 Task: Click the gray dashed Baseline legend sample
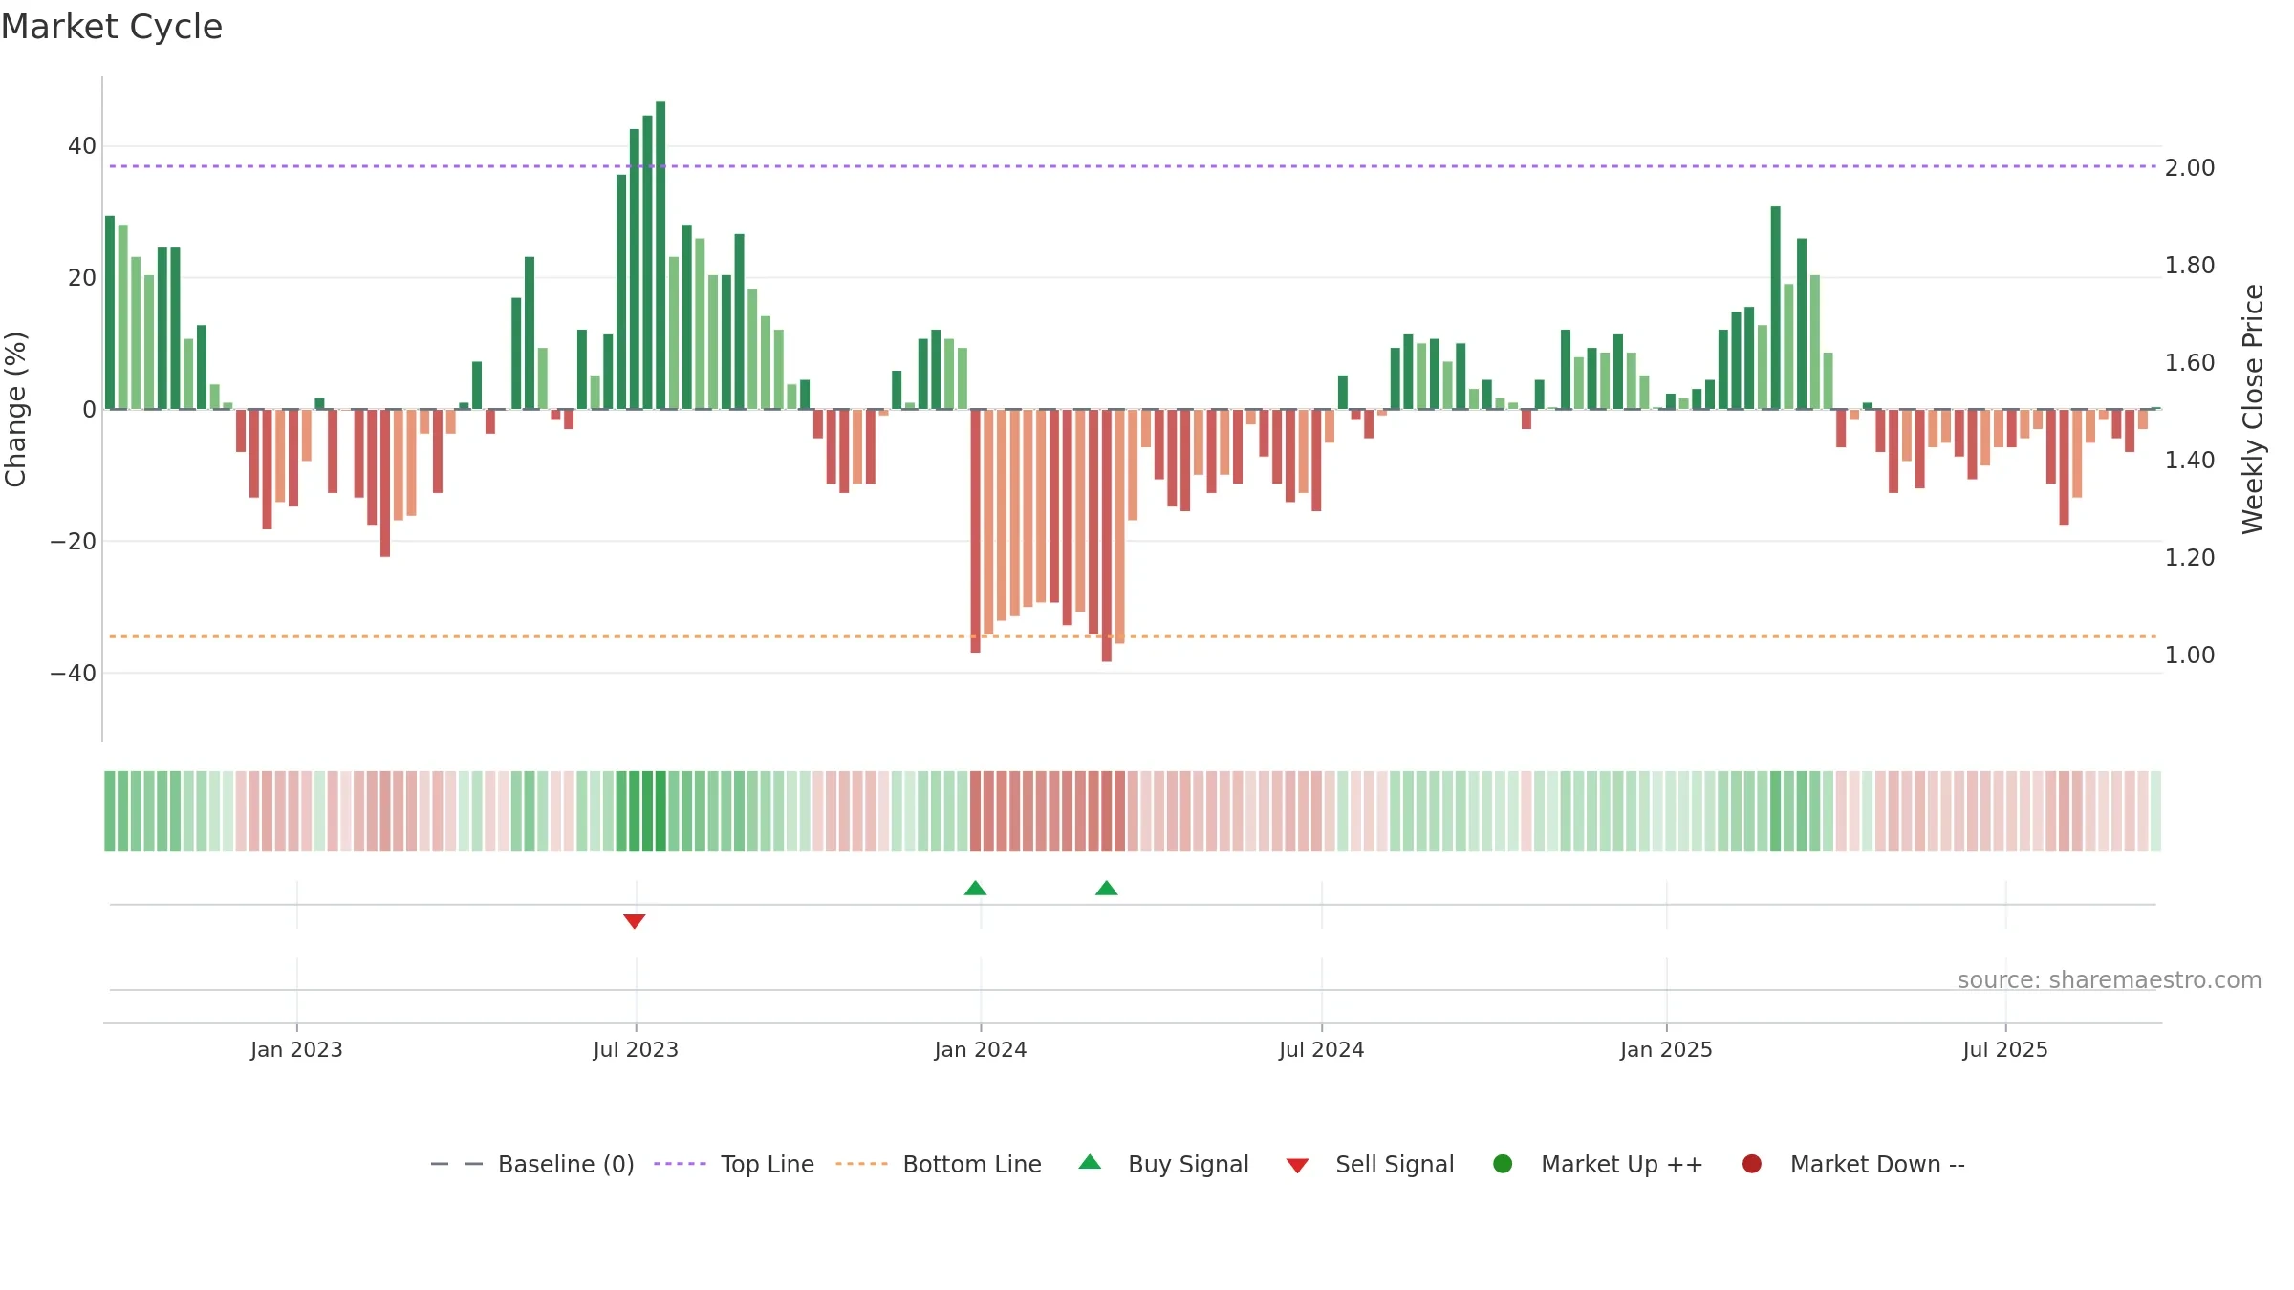coord(457,1164)
